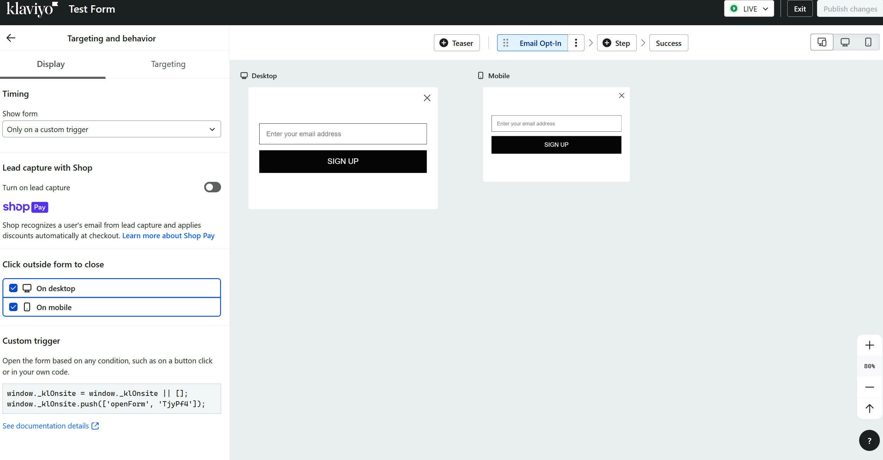Grab the Email Opt-In drag handle icon

tap(506, 43)
